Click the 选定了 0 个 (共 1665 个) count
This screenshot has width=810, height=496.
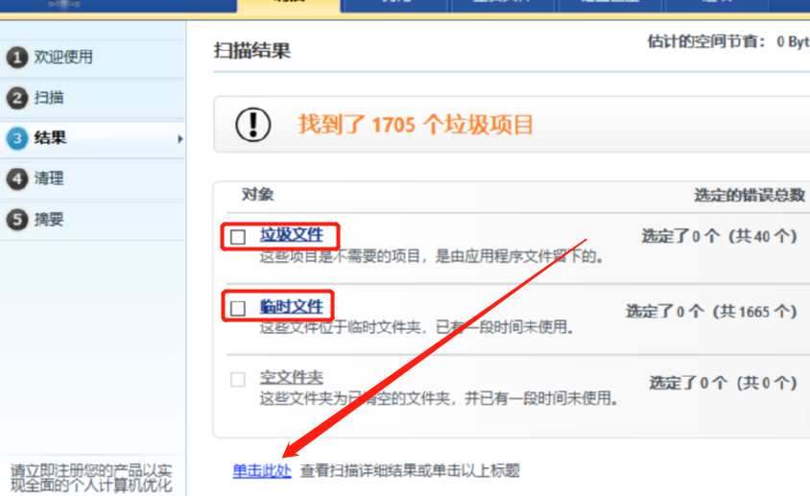tap(711, 312)
